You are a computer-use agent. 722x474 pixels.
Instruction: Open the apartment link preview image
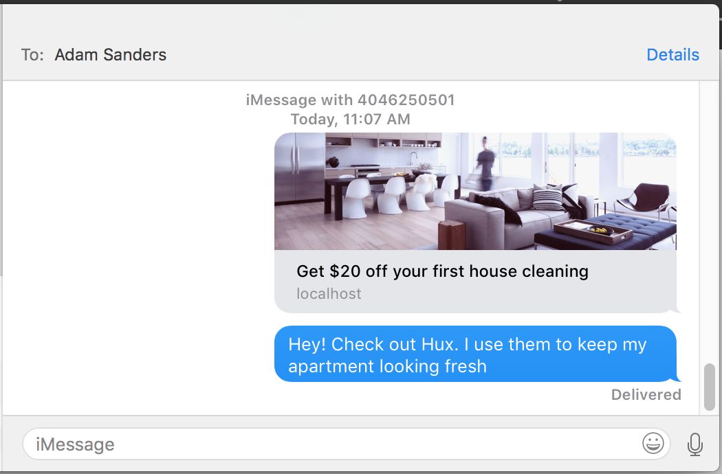[x=475, y=192]
